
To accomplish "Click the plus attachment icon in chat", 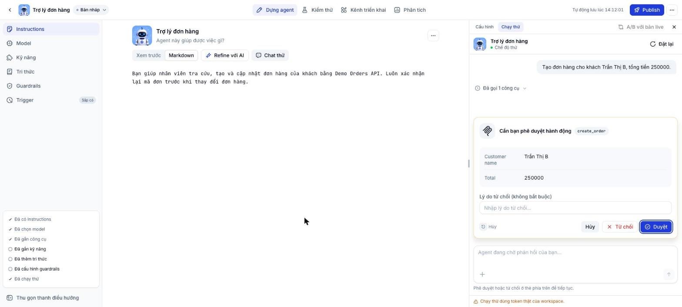I will pyautogui.click(x=482, y=274).
